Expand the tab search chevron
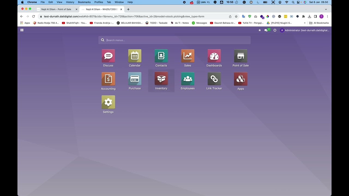This screenshot has height=196, width=349. point(326,9)
